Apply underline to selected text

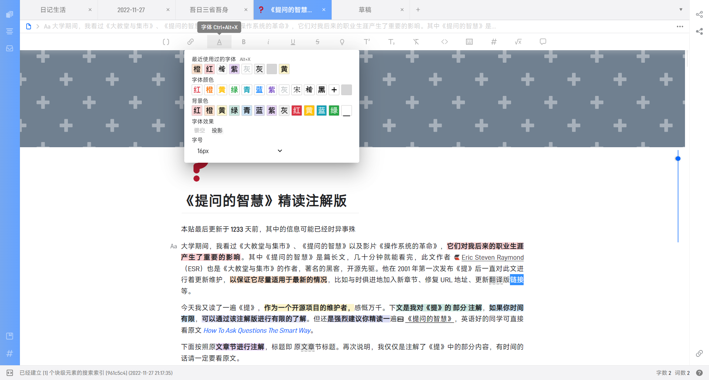[293, 42]
